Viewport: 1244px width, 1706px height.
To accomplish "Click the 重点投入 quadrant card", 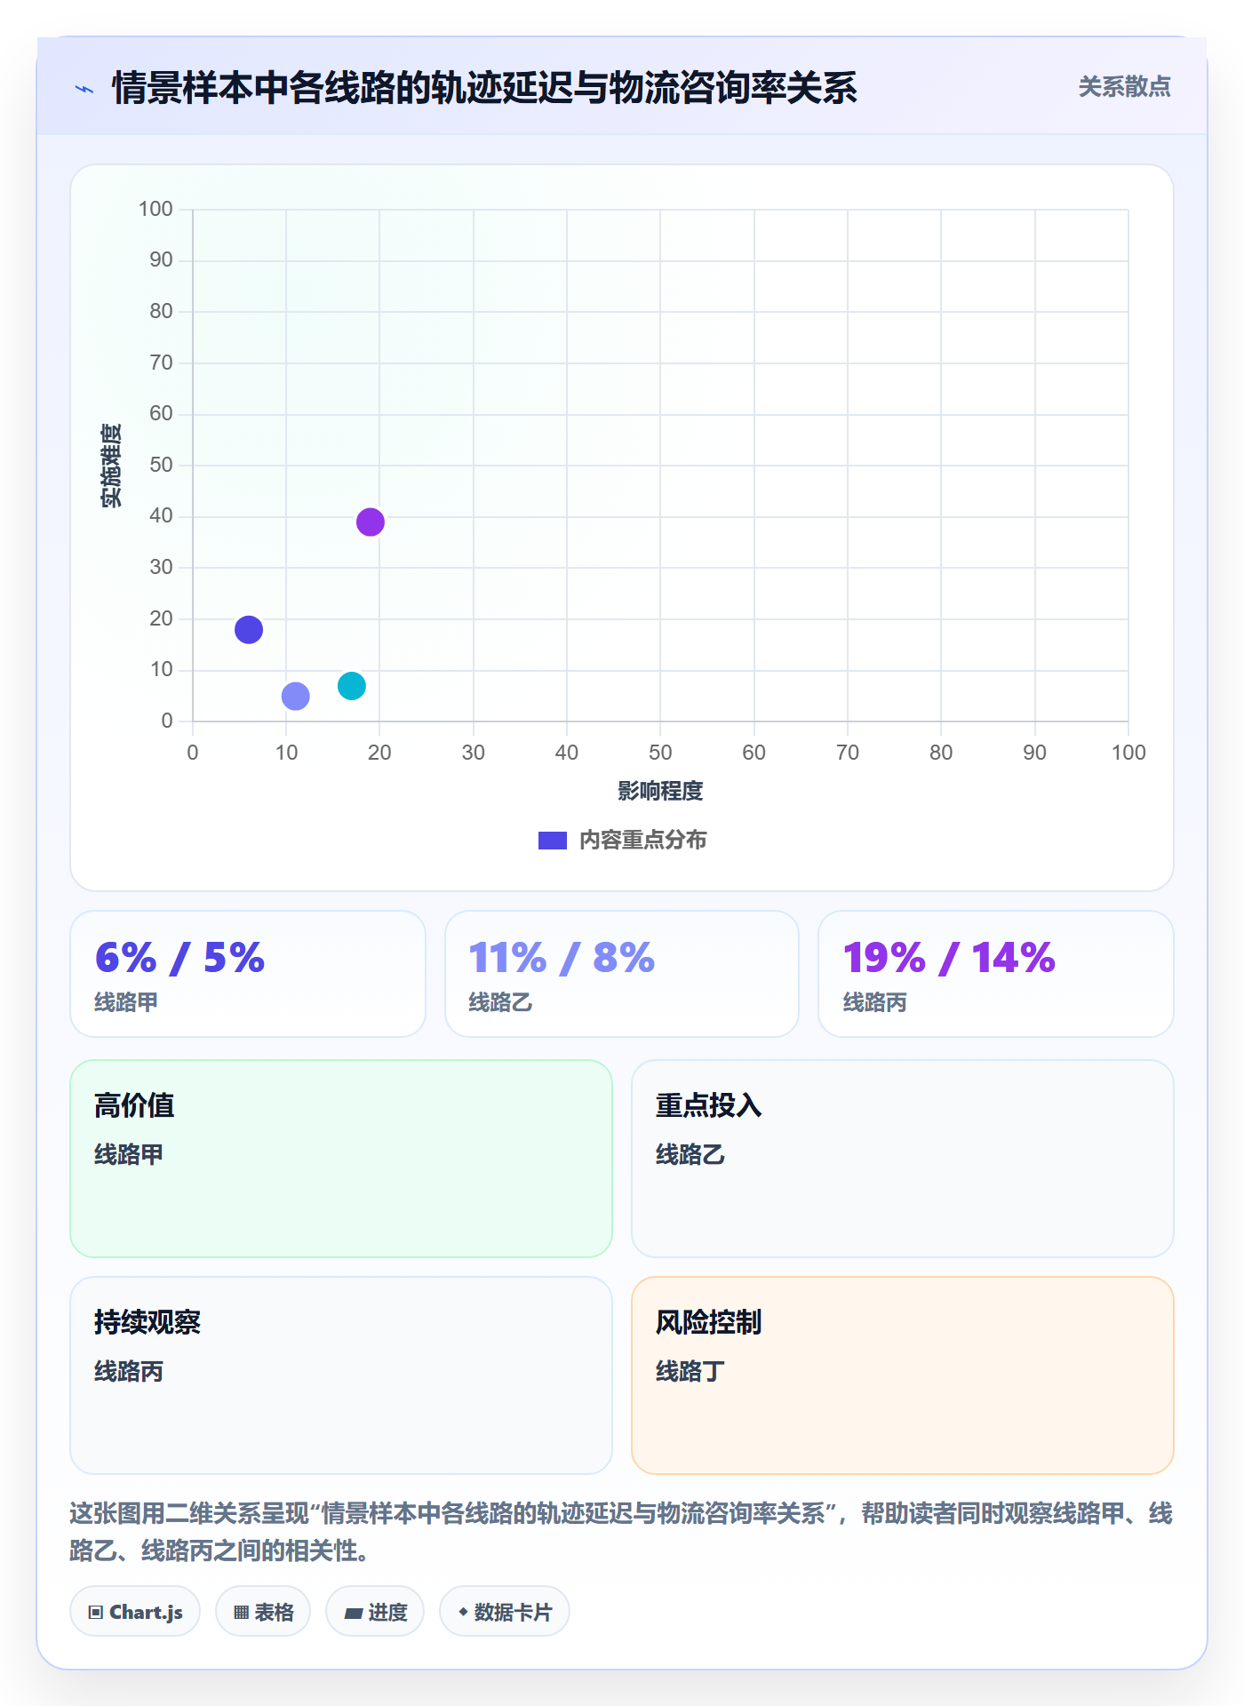I will (903, 1159).
